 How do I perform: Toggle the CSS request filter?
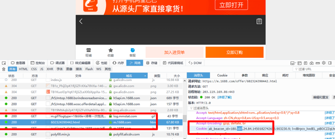pyautogui.click(x=34, y=69)
